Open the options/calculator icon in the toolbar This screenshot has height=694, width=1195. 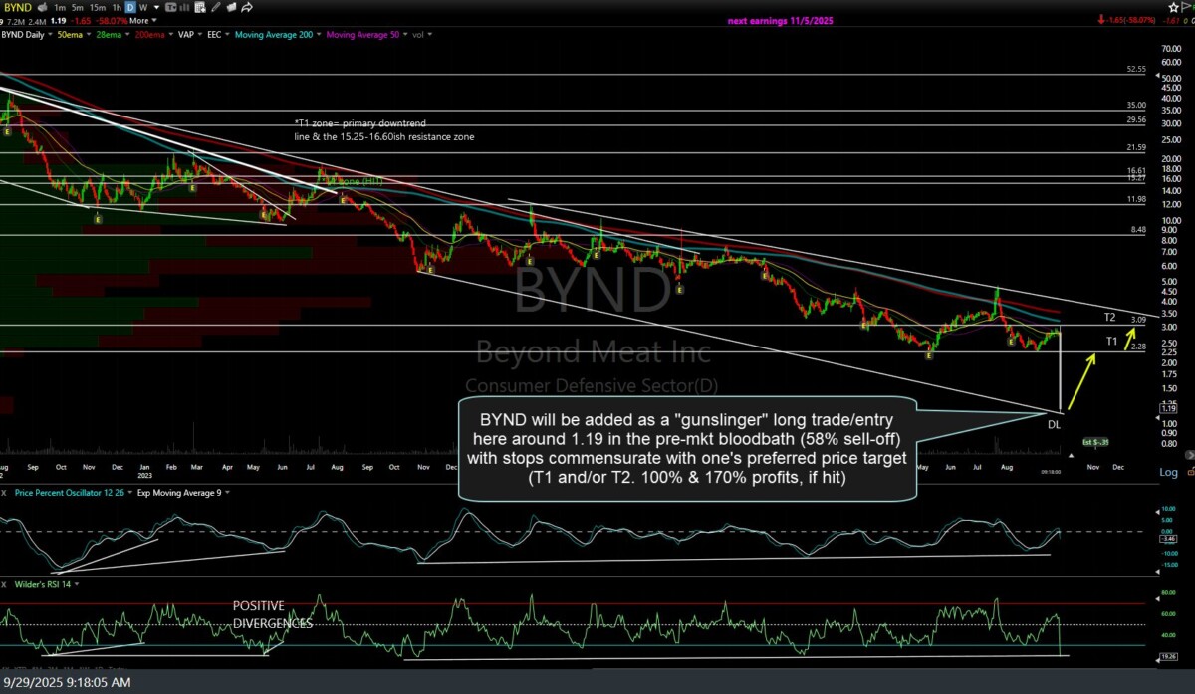(x=198, y=7)
